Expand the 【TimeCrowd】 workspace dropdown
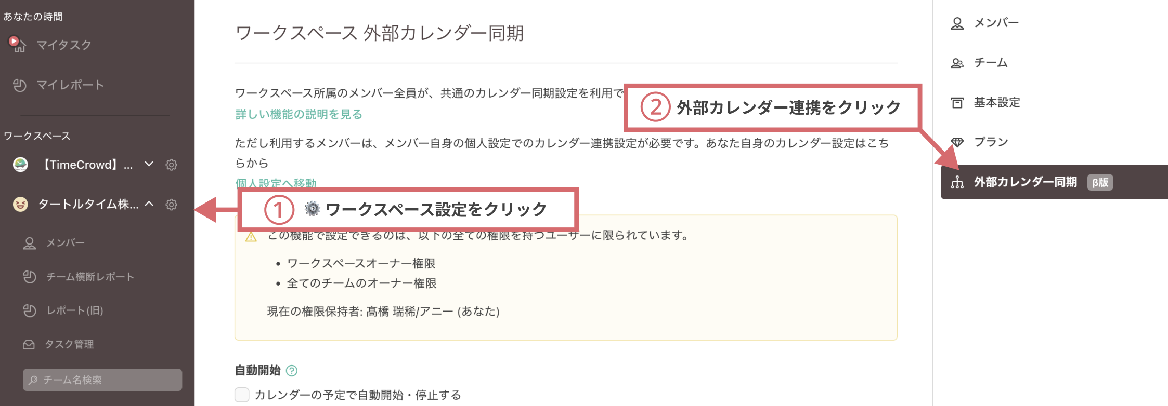The height and width of the screenshot is (406, 1168). (149, 164)
